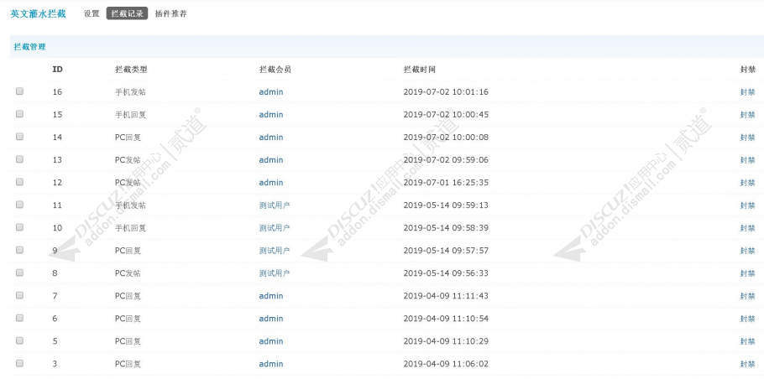
Task: Open admin member link in row 6
Action: [x=271, y=319]
